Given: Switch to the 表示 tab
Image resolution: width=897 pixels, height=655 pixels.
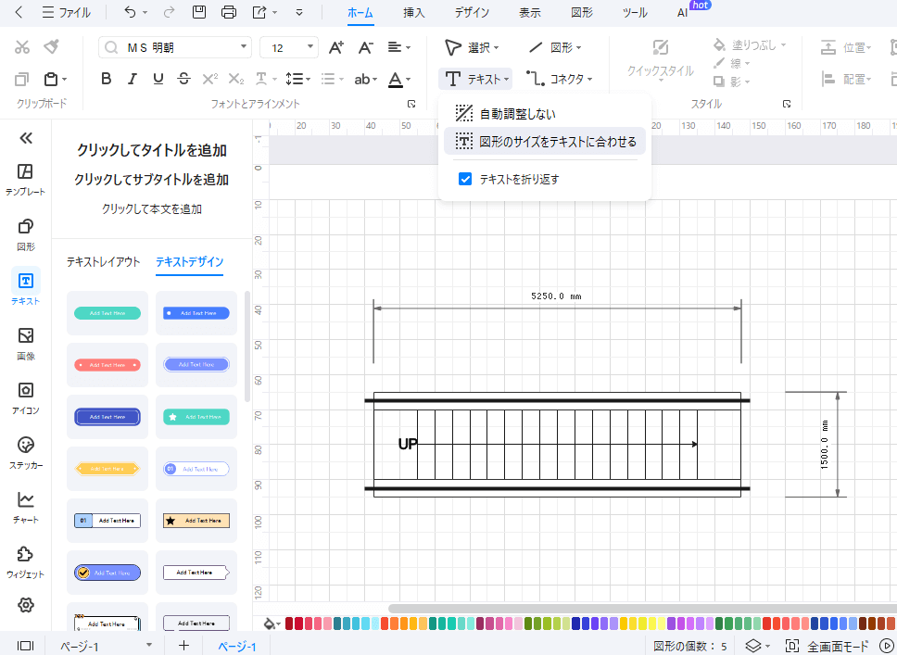Looking at the screenshot, I should pos(530,13).
